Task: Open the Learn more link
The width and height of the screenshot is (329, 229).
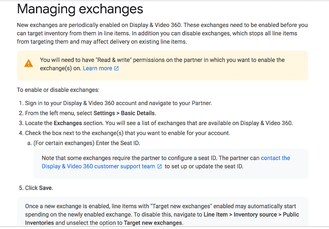Action: click(x=97, y=68)
